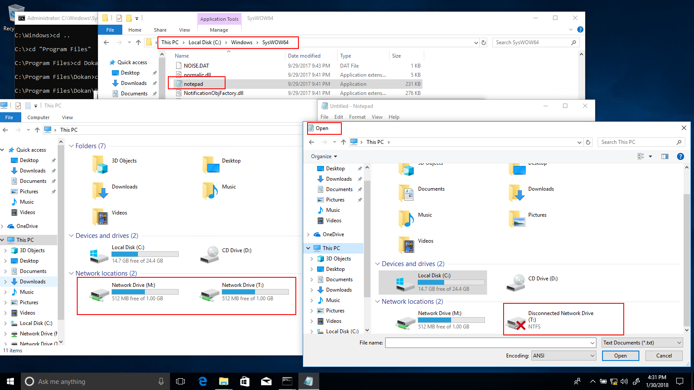
Task: Click the Refresh icon next to the address bar
Action: click(x=588, y=142)
